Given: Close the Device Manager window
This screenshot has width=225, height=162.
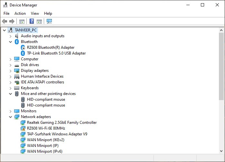Looking at the screenshot, I should [x=217, y=5].
